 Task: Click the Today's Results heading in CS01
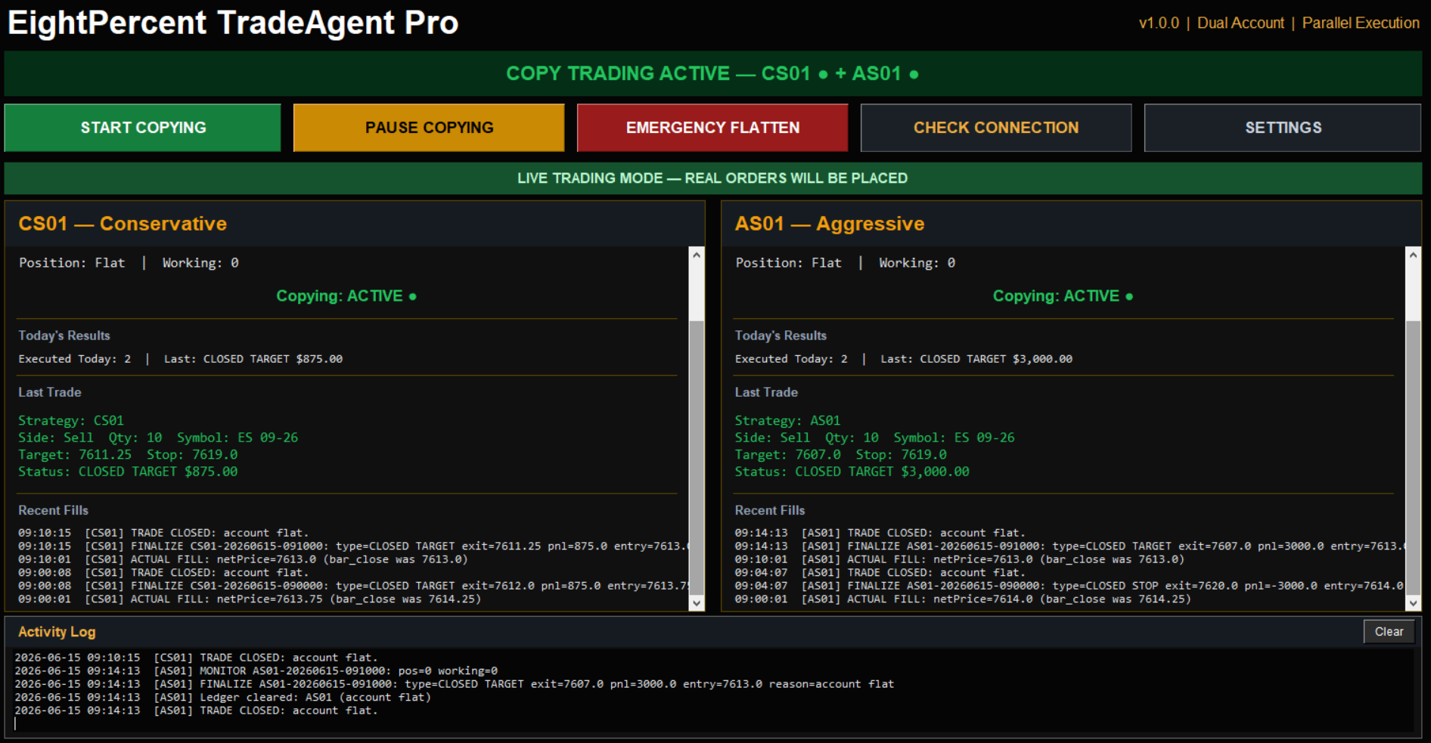click(x=64, y=336)
